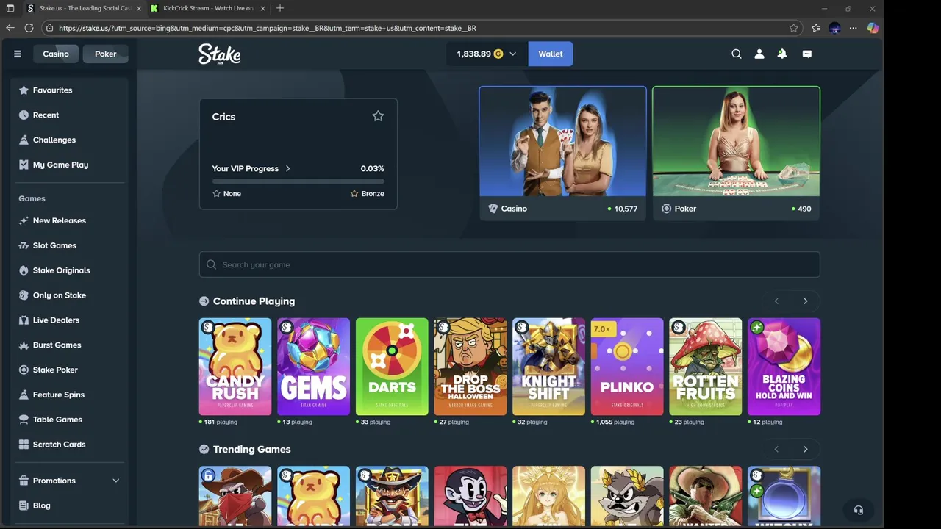This screenshot has height=529, width=941.
Task: Switch to Casino tab in header
Action: 56,54
